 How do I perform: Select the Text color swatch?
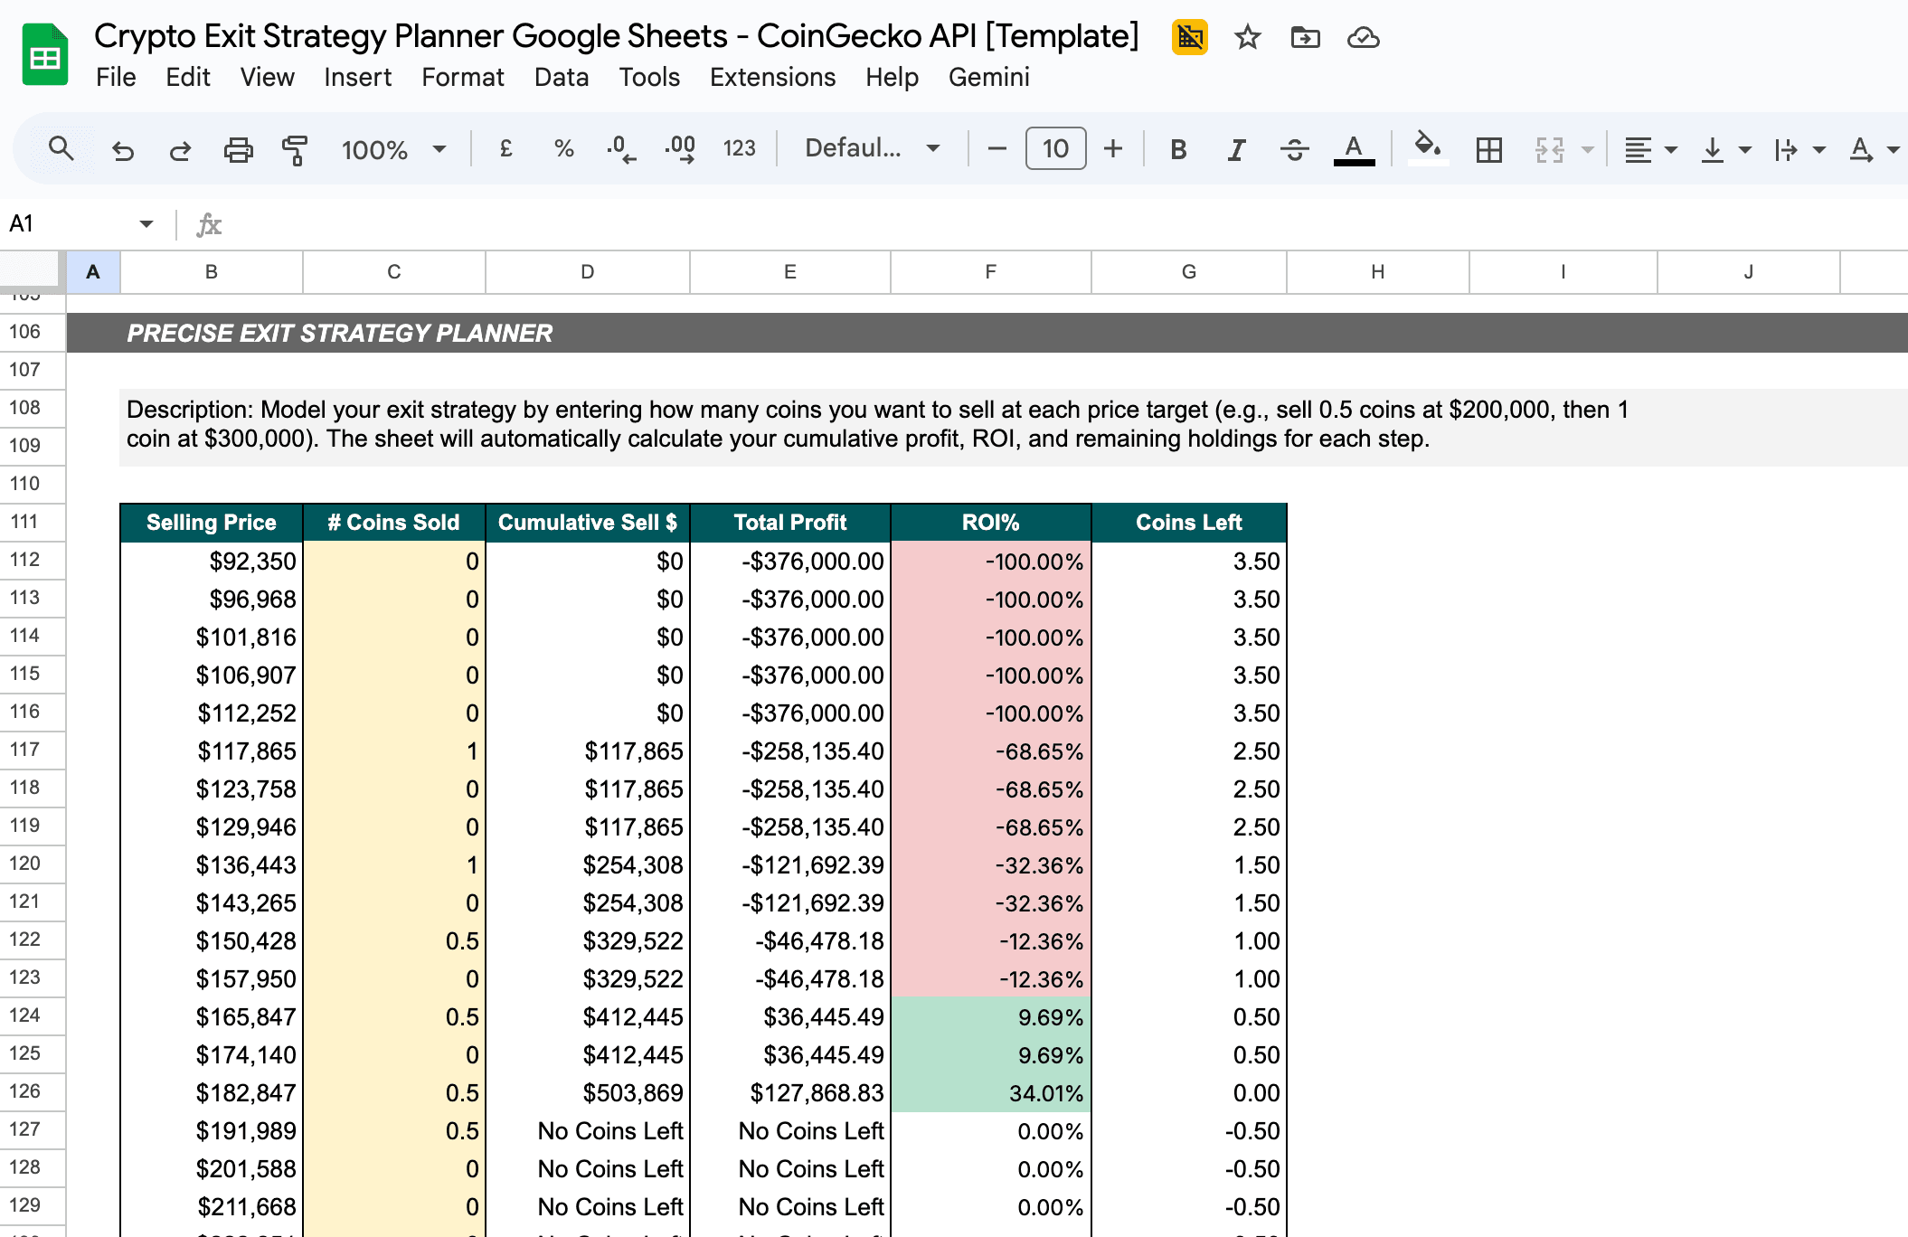click(1352, 149)
